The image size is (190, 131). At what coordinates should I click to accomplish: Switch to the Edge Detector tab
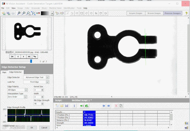pos(15,72)
